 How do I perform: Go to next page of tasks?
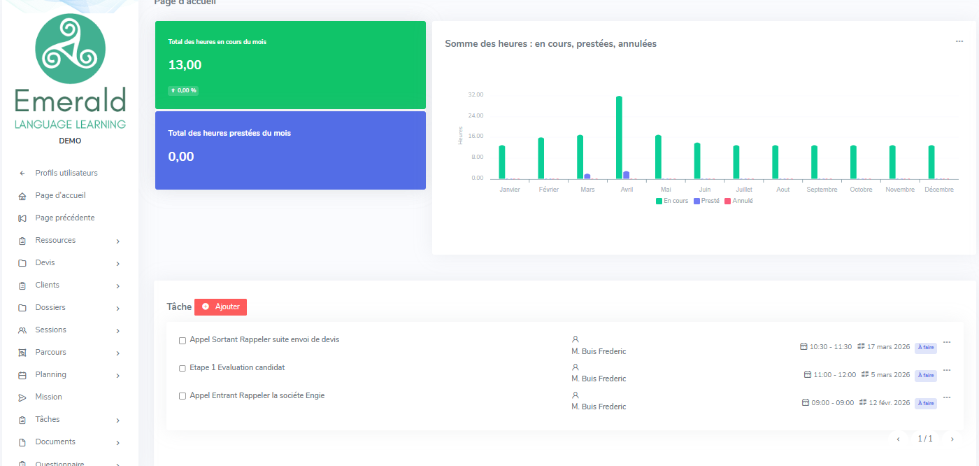tap(952, 439)
